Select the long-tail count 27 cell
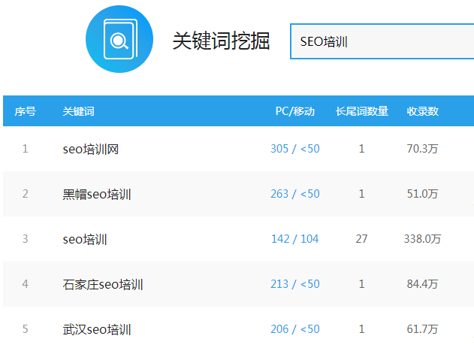 [361, 239]
